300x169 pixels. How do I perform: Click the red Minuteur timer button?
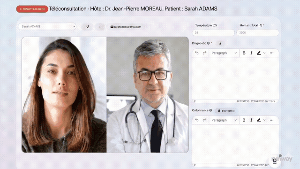(x=32, y=9)
